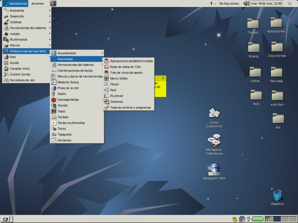298x223 pixels.
Task: Open Correo Electrónico desktop icon
Action: (214, 113)
